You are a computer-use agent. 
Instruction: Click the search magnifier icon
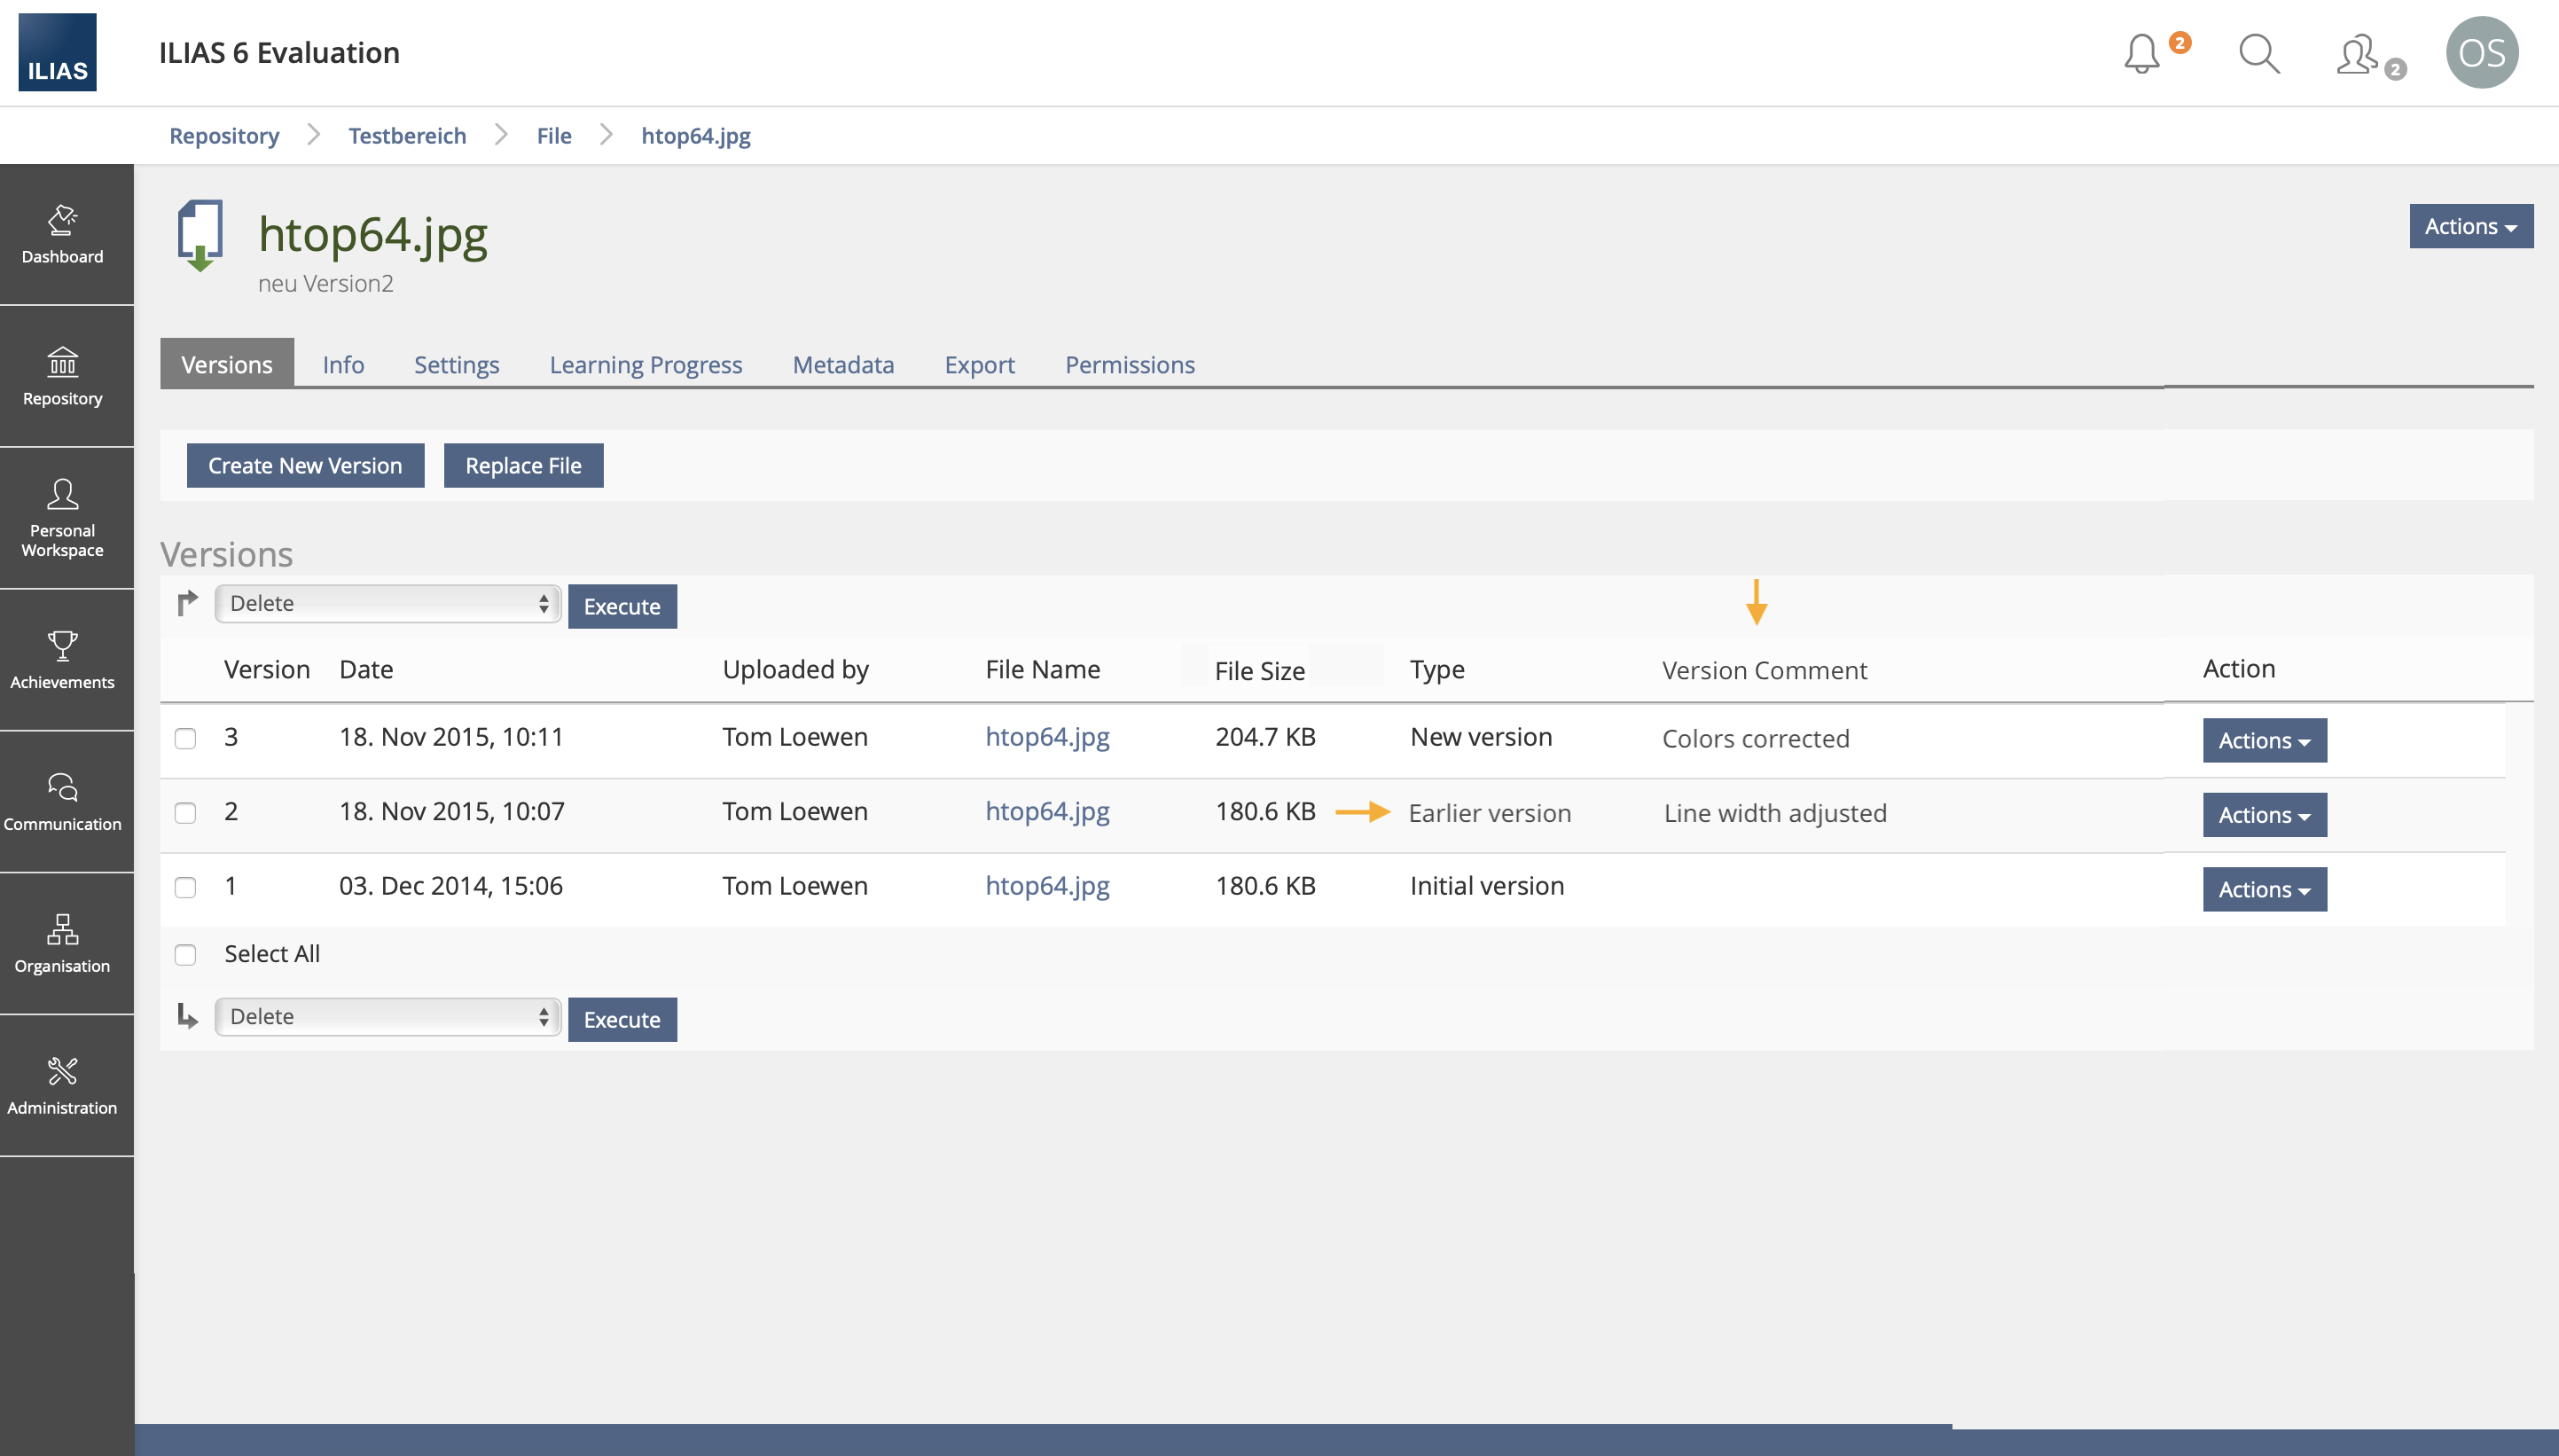point(2258,53)
